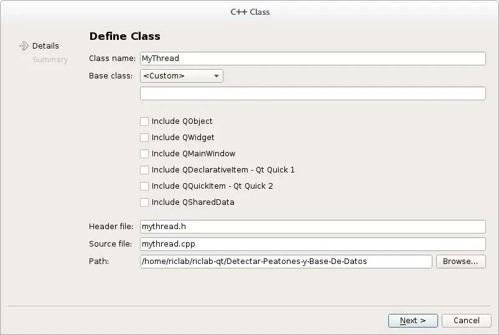Viewport: 499px width, 335px height.
Task: Click the Define Class heading
Action: pos(124,36)
